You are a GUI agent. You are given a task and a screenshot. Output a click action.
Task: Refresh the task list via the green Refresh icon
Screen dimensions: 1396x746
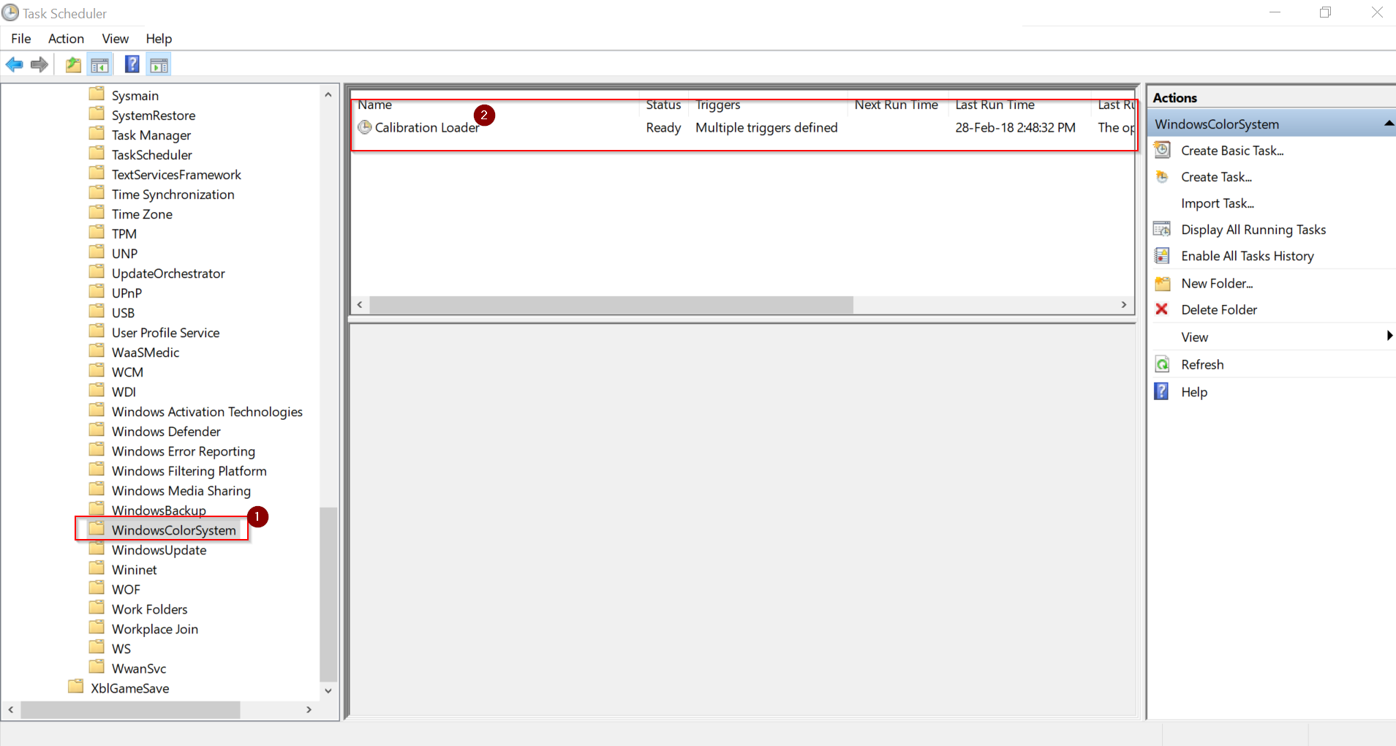(x=1162, y=363)
